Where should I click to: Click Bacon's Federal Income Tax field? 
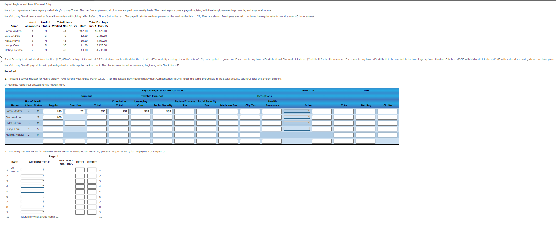click(x=184, y=111)
